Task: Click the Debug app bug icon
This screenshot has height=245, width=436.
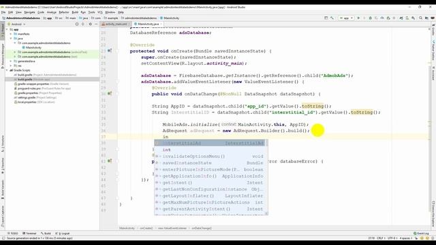Action: pyautogui.click(x=370, y=18)
